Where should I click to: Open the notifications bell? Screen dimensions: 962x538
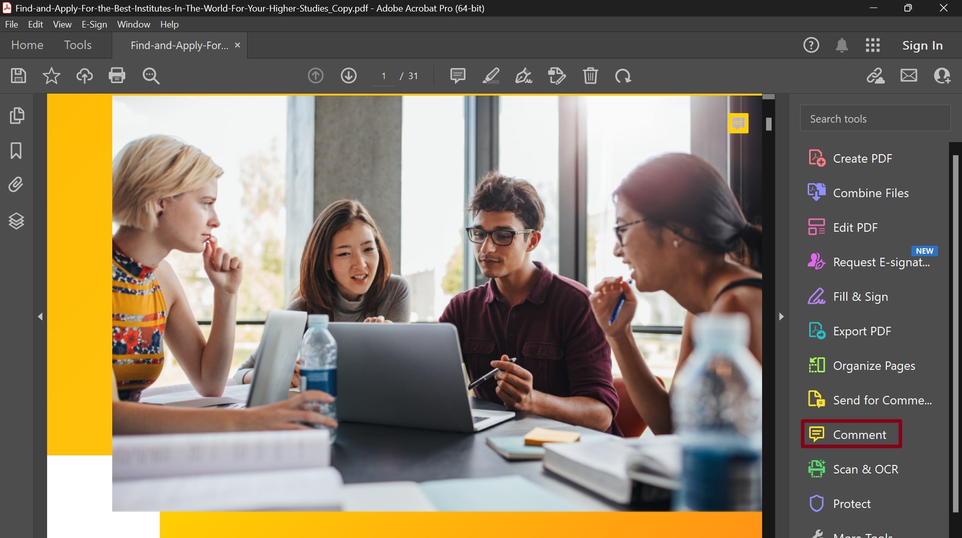click(x=842, y=45)
